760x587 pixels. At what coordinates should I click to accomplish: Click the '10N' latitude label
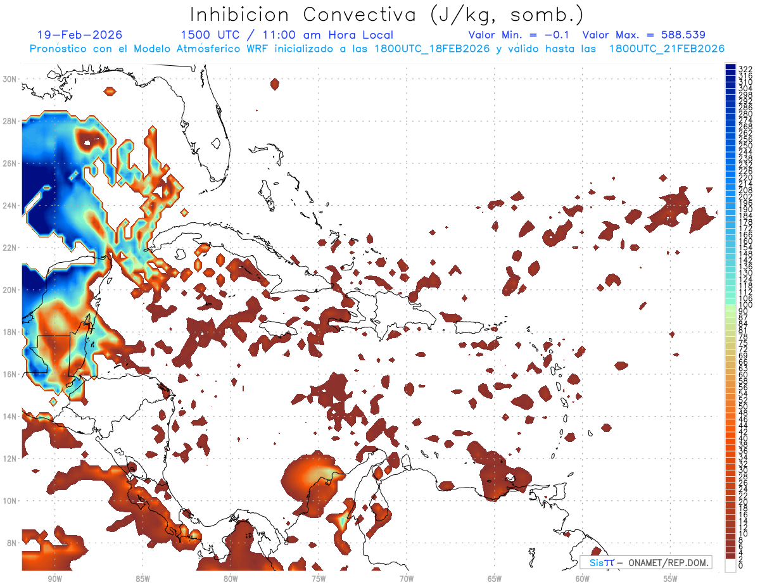9,501
